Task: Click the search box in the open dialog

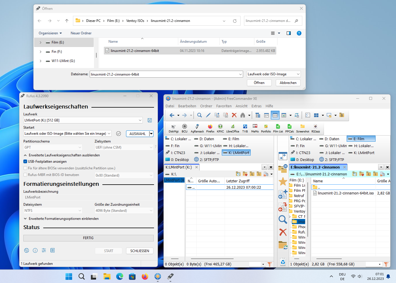Action: click(x=273, y=21)
